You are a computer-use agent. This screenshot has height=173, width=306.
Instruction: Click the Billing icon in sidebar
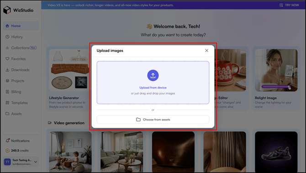(7, 92)
